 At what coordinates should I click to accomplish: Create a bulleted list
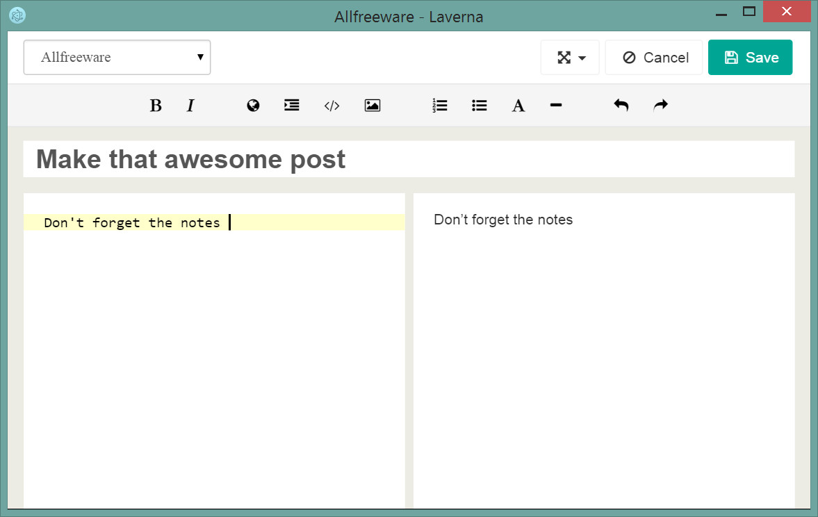(x=480, y=106)
